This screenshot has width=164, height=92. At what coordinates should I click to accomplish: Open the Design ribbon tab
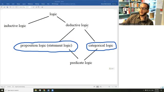click(18, 4)
